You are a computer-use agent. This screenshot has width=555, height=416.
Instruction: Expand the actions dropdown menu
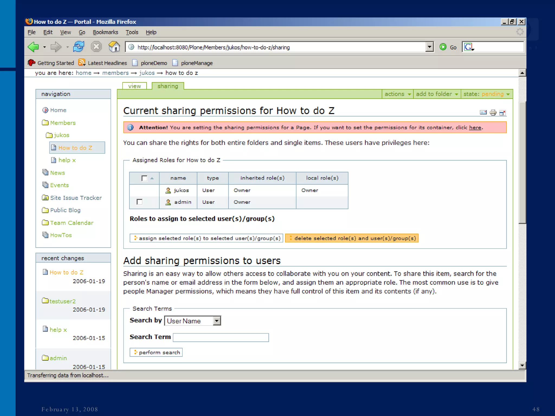397,94
